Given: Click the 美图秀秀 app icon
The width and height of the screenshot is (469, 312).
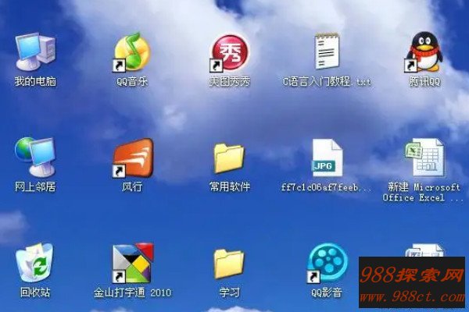Looking at the screenshot, I should point(229,52).
